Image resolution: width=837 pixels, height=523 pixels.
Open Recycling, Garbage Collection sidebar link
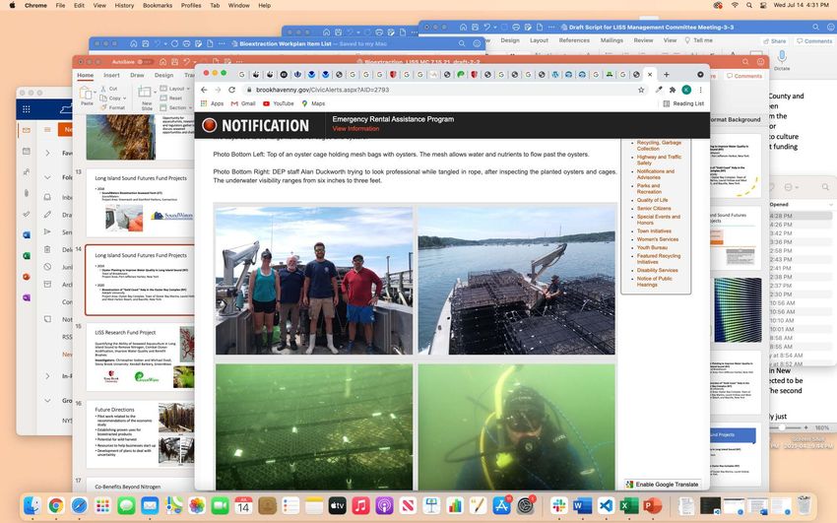pos(659,146)
